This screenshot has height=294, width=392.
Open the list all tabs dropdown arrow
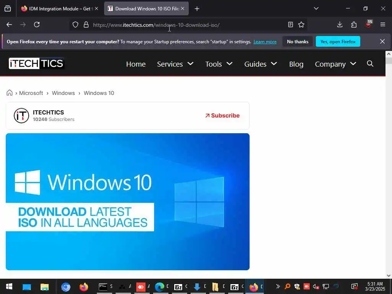click(316, 8)
